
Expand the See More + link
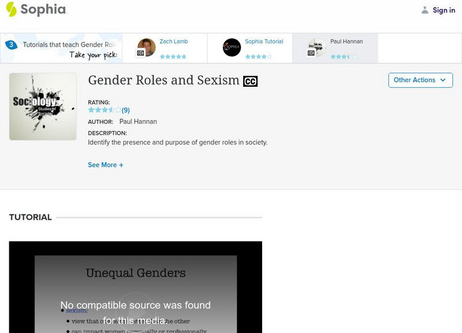click(x=106, y=165)
